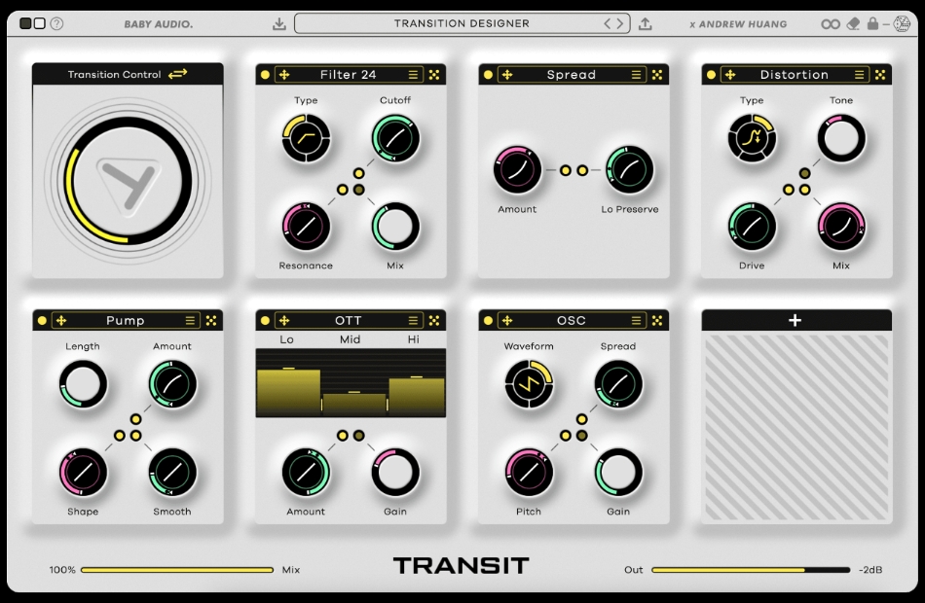Click the move handle on OTT module
925x603 pixels.
[x=284, y=320]
